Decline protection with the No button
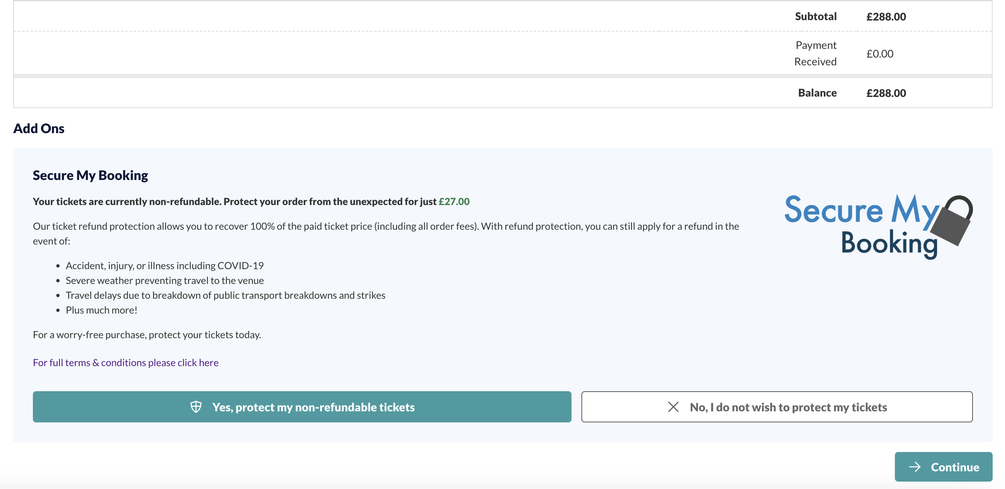1005x489 pixels. point(777,407)
